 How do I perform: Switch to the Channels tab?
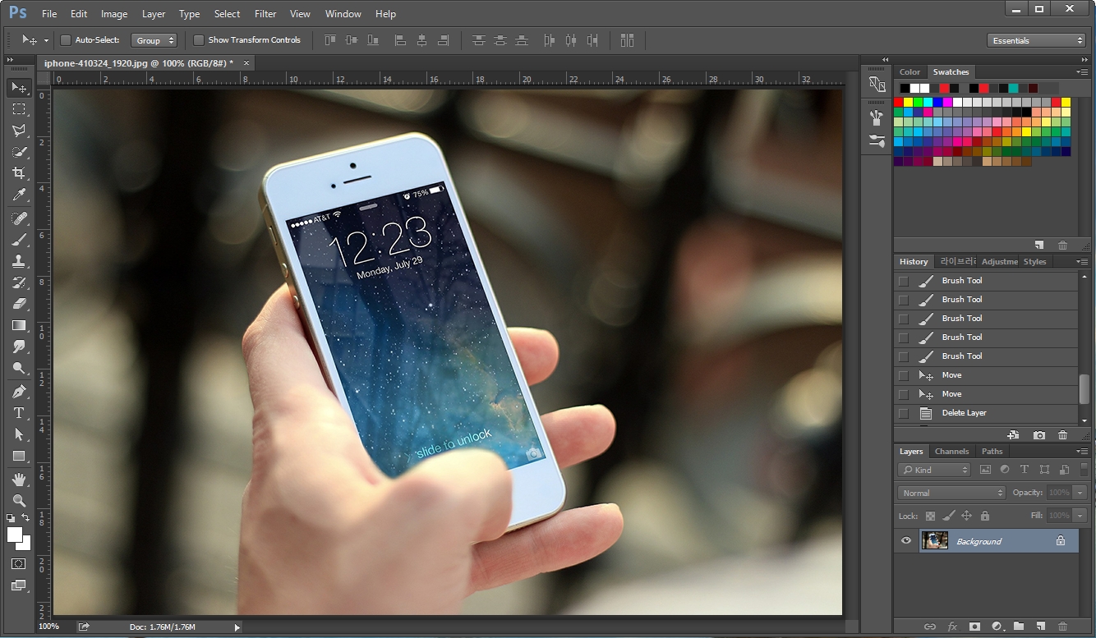pos(951,451)
